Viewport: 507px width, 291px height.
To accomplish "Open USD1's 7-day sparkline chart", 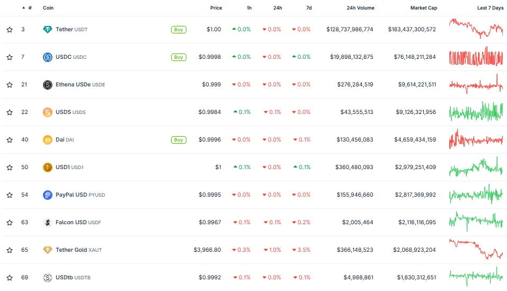I will coord(476,166).
